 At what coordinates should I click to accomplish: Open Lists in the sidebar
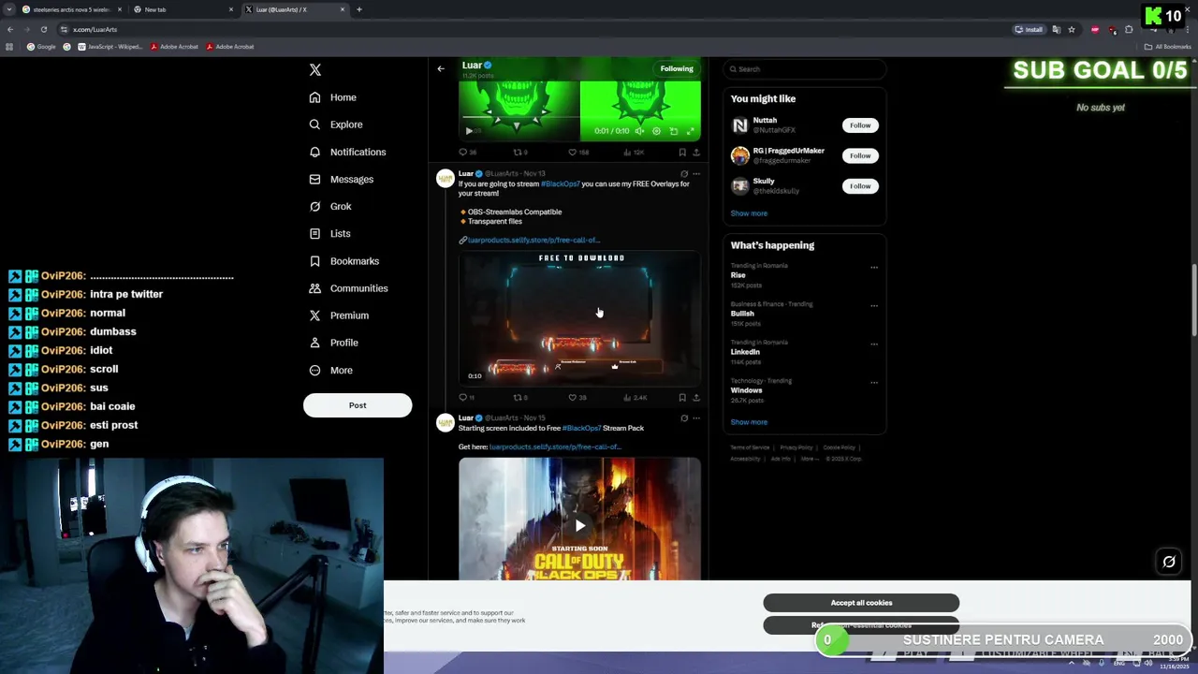coord(329,233)
